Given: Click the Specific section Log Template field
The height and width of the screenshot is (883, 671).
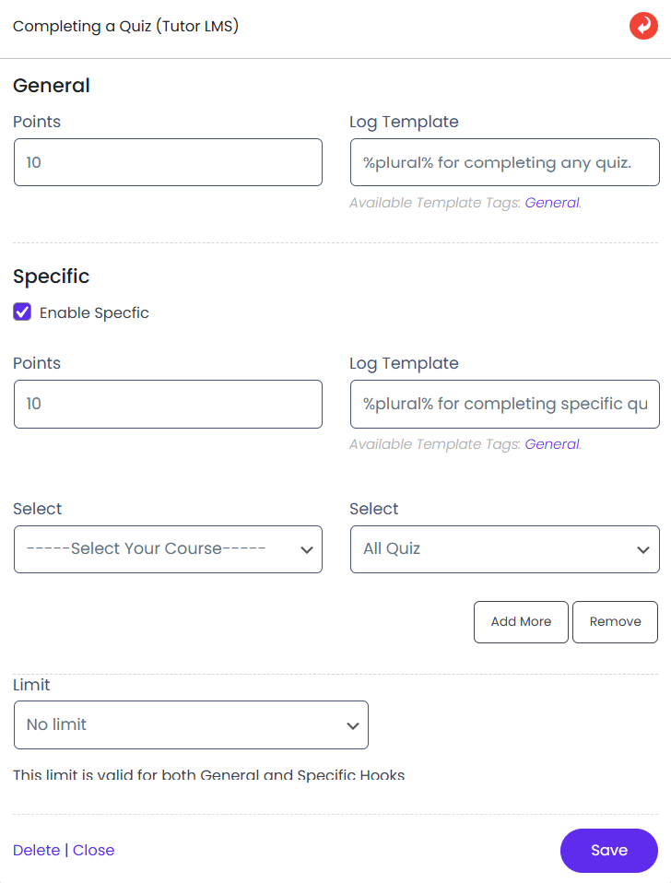Looking at the screenshot, I should tap(504, 405).
